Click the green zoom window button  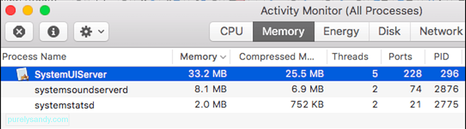pyautogui.click(x=45, y=11)
